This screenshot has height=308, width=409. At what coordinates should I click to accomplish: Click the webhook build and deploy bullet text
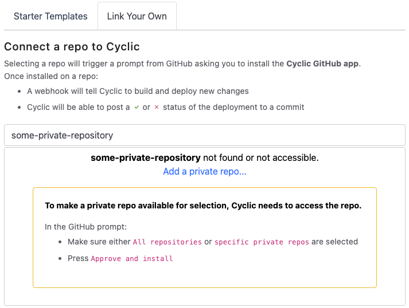click(138, 91)
